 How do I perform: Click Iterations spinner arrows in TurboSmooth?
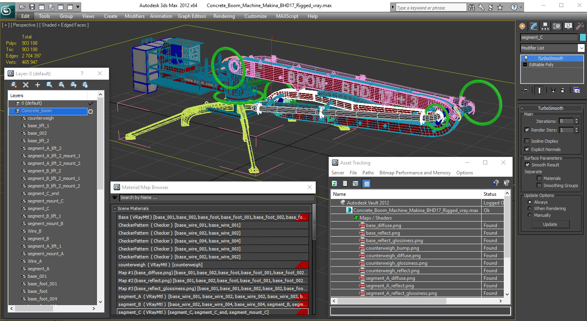(576, 121)
